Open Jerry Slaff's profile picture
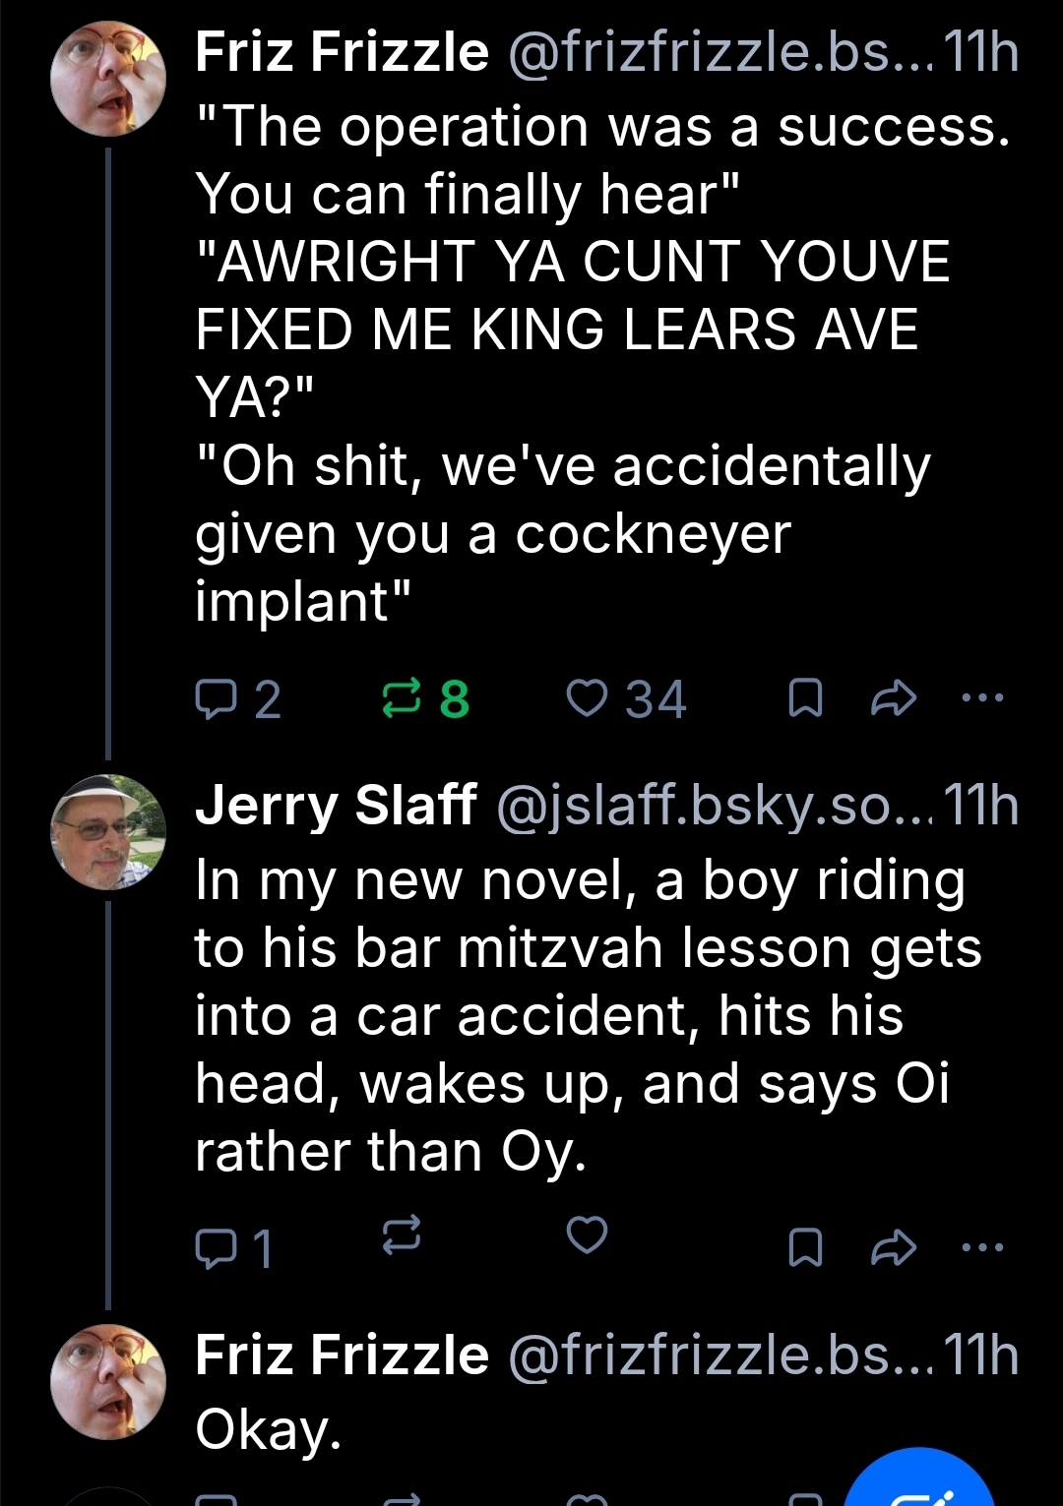This screenshot has height=1506, width=1063. (108, 832)
